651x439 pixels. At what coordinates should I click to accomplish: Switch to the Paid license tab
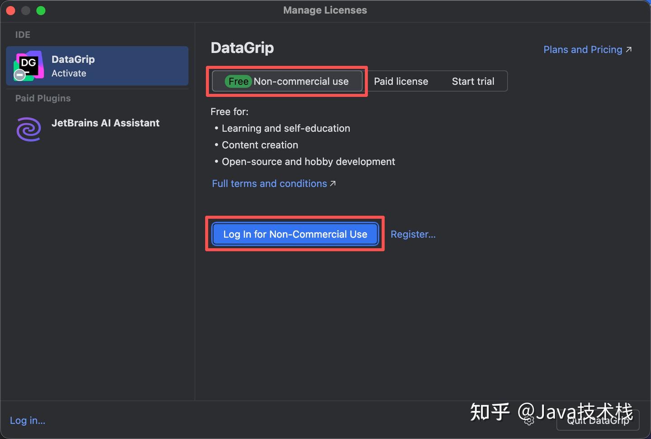(401, 81)
